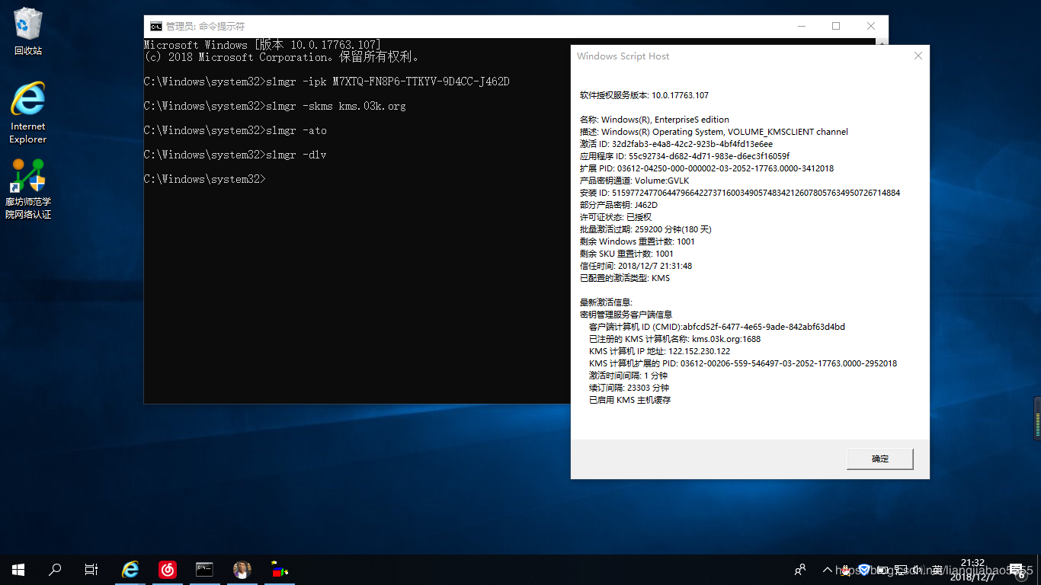Open the taskbar clock showing 21:32

point(972,570)
